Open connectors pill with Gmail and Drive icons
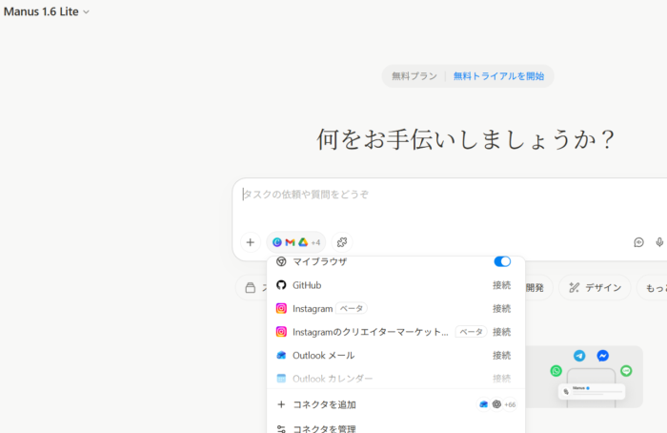The image size is (667, 433). (296, 242)
